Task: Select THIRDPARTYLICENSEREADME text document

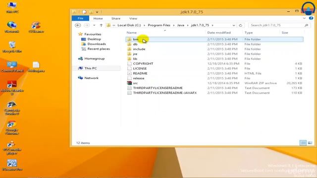Action: (x=214, y=88)
